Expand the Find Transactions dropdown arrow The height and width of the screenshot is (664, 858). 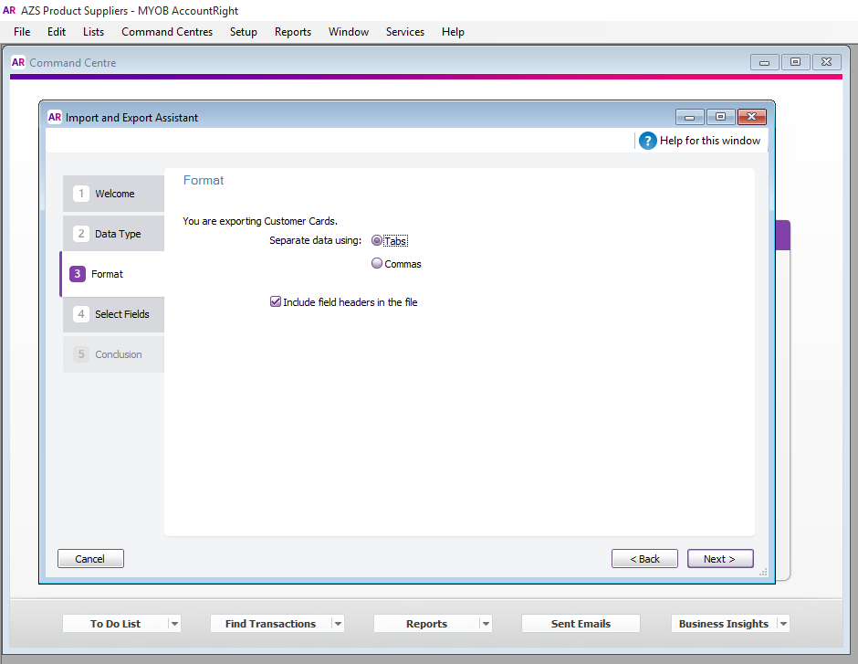(338, 624)
